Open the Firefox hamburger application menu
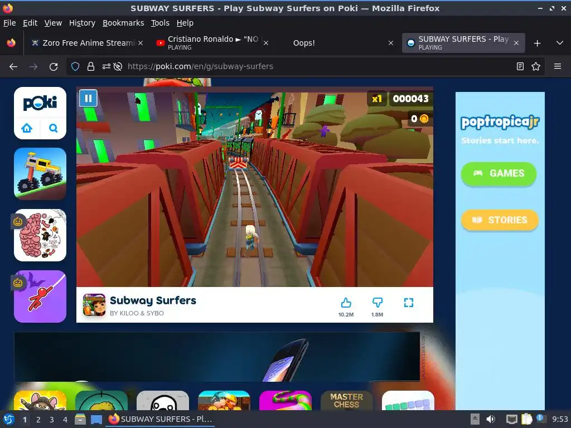This screenshot has height=428, width=571. coord(558,67)
